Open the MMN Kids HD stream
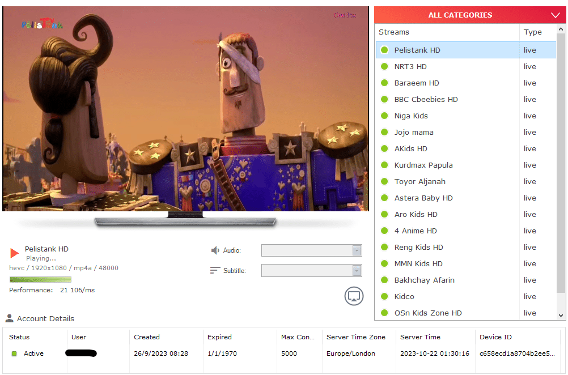 click(x=466, y=263)
